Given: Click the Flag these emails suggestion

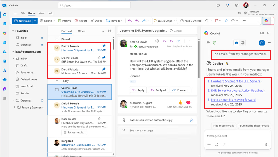Looking at the screenshot, I should [x=224, y=126].
